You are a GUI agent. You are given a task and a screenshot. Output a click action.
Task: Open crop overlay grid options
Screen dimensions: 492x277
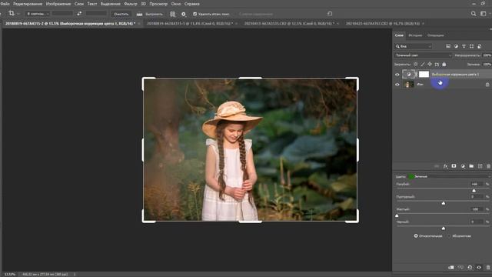point(172,14)
